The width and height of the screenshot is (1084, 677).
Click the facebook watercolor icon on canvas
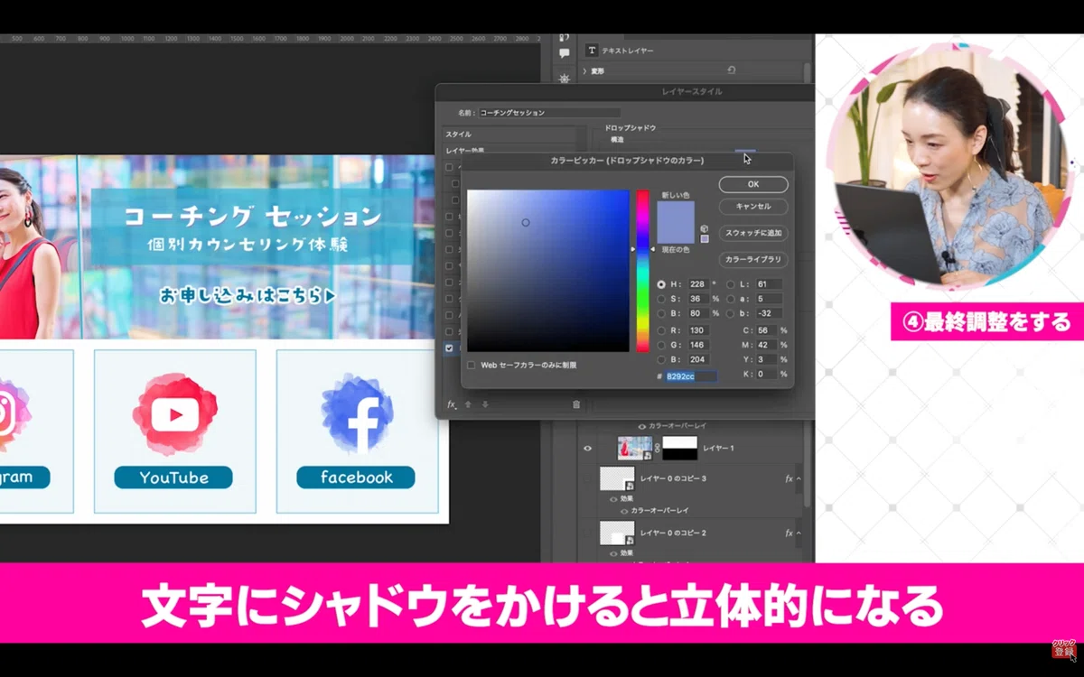358,413
